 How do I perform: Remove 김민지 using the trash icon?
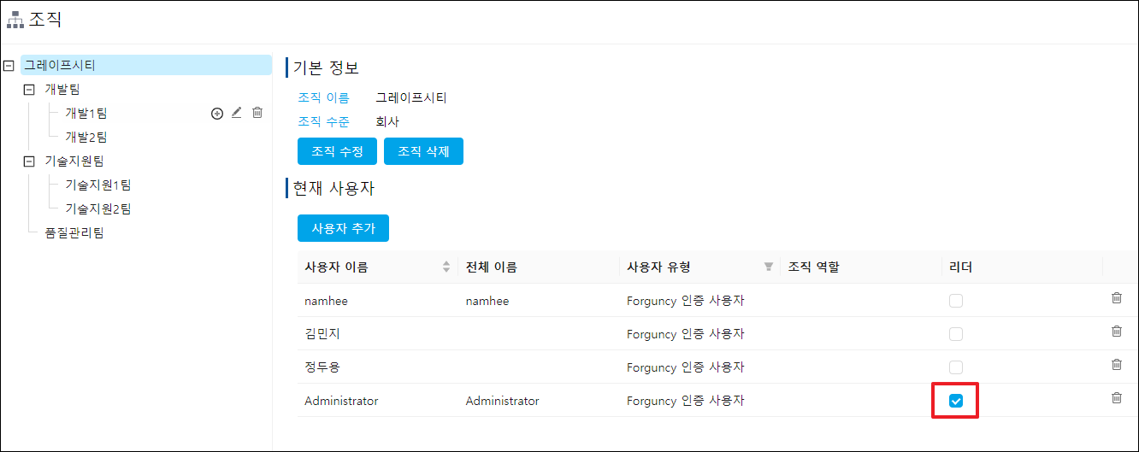tap(1116, 332)
